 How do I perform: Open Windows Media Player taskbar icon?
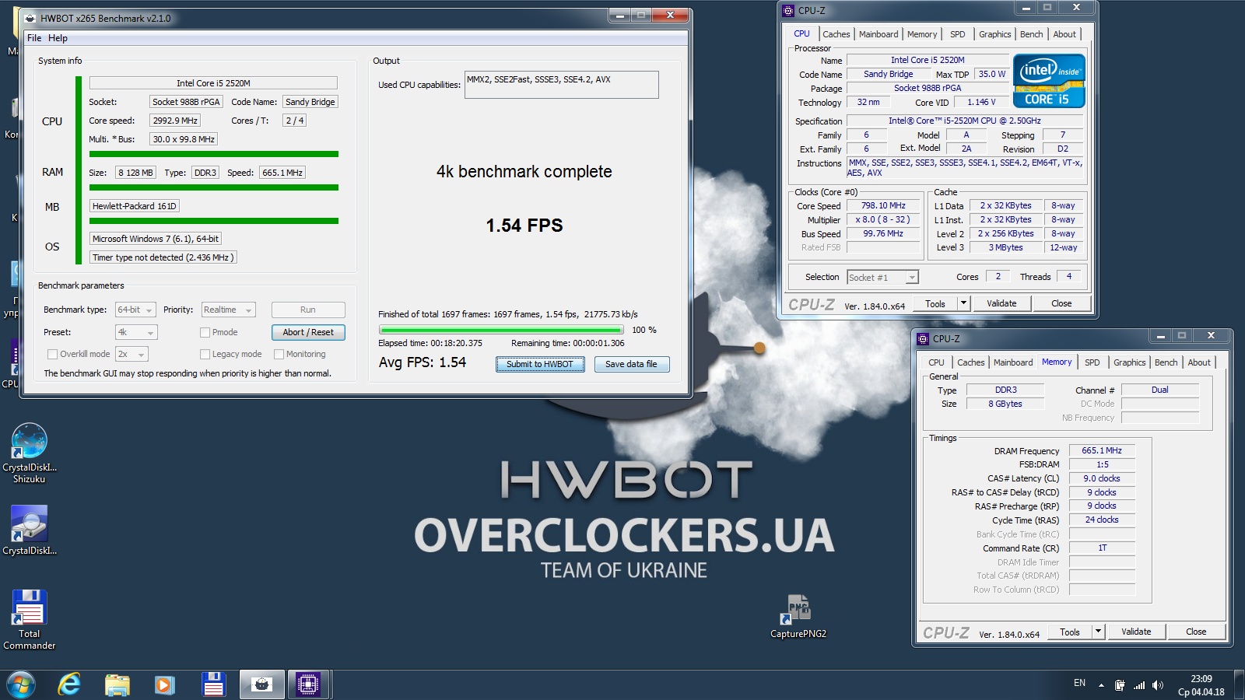164,684
